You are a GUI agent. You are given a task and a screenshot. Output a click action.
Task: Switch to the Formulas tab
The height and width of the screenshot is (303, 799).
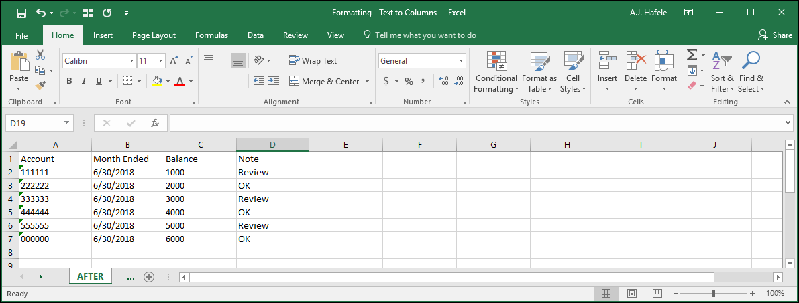(211, 35)
